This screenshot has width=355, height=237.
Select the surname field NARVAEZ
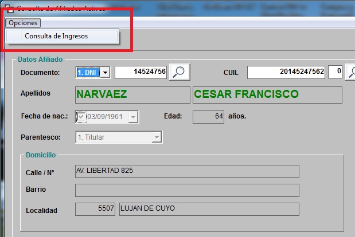pyautogui.click(x=132, y=94)
